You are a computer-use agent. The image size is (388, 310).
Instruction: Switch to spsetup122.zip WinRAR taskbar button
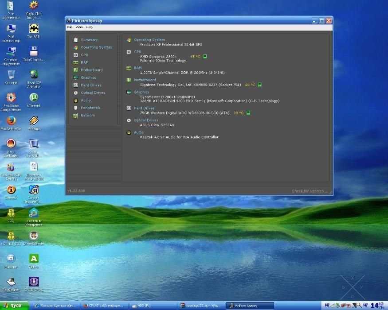coord(201,306)
